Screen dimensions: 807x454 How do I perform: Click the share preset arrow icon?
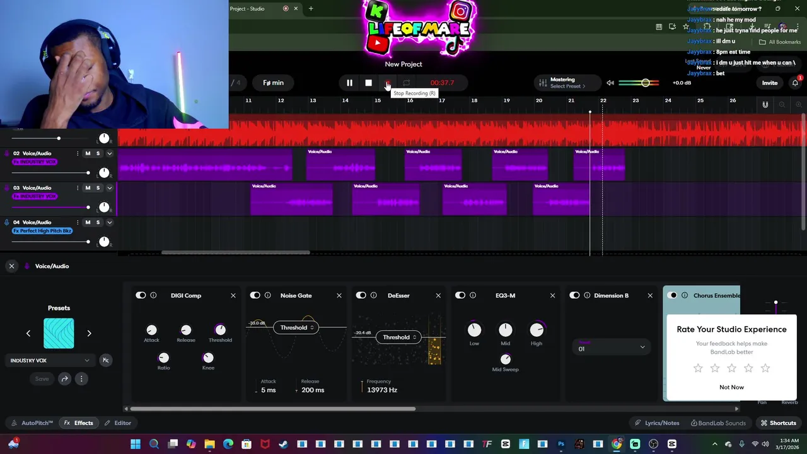(64, 379)
